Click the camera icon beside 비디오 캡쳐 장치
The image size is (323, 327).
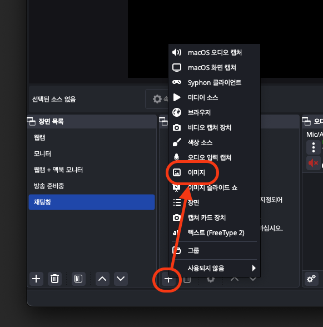coord(177,127)
